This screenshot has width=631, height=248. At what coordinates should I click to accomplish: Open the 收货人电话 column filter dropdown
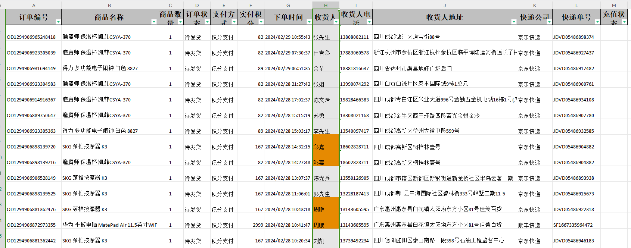[x=369, y=22]
